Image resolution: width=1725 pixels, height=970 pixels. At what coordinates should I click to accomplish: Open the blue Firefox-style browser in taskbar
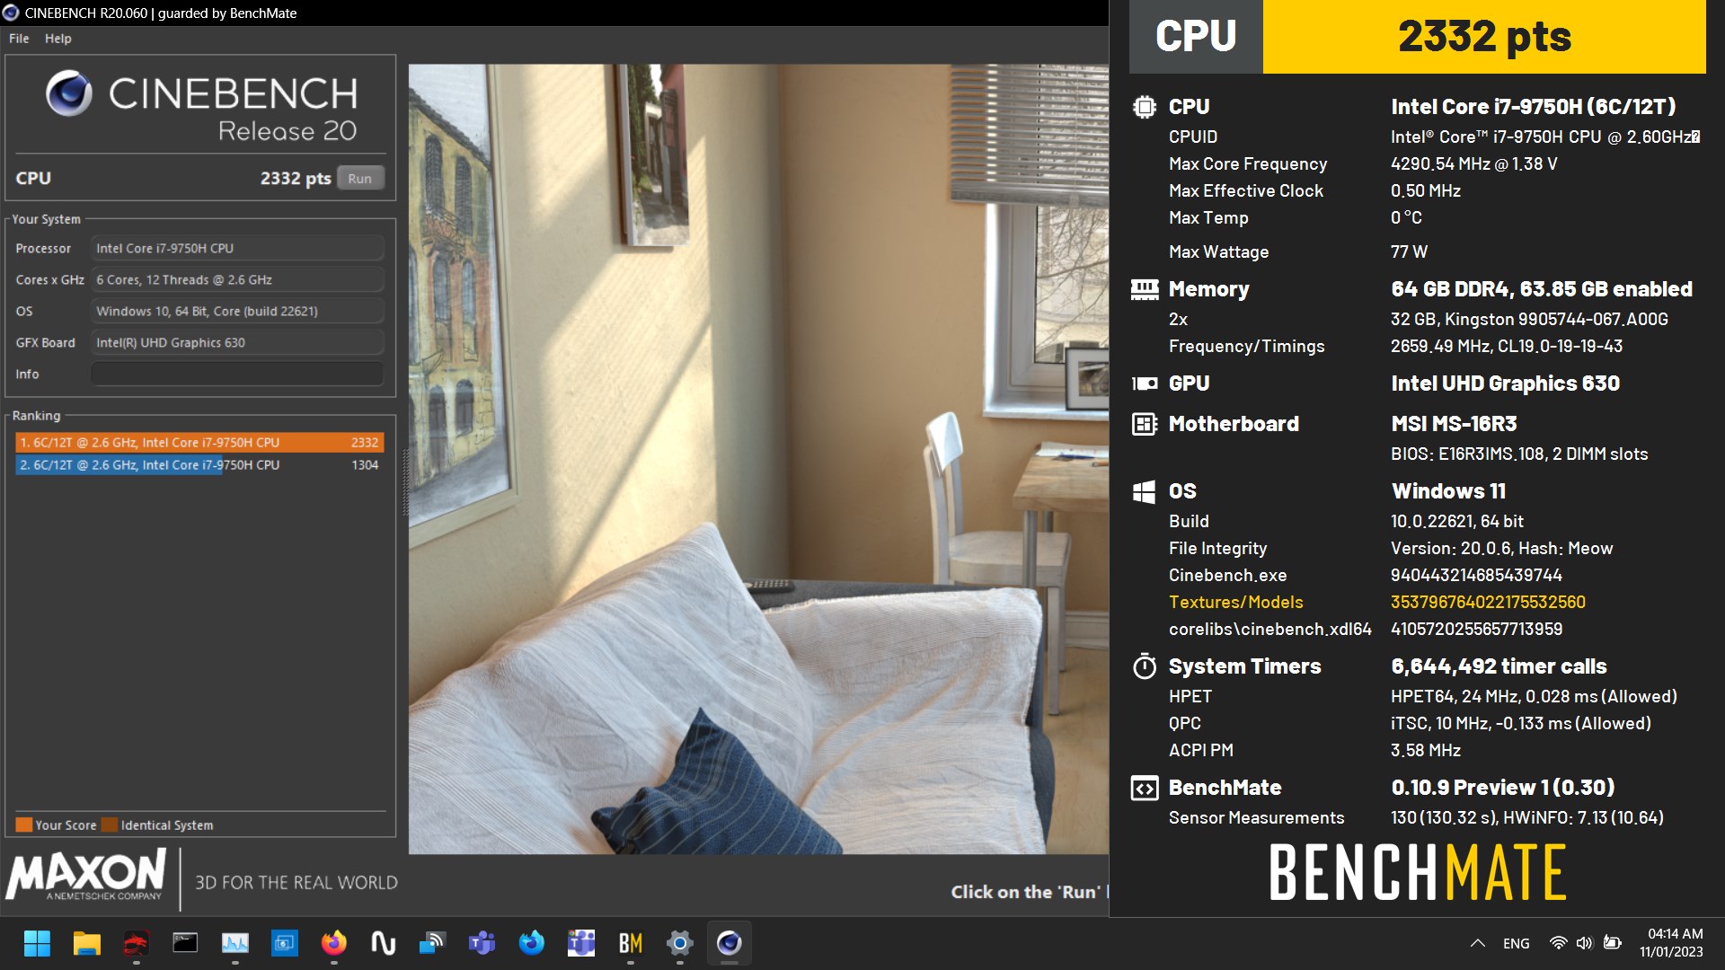531,943
